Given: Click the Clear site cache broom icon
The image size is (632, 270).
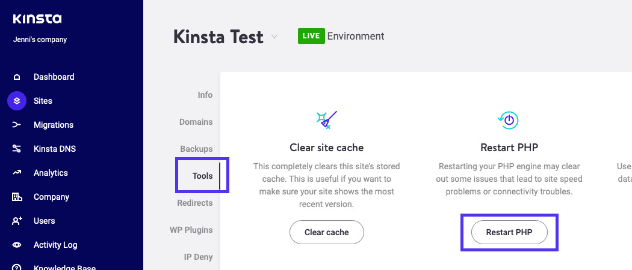Looking at the screenshot, I should click(327, 120).
